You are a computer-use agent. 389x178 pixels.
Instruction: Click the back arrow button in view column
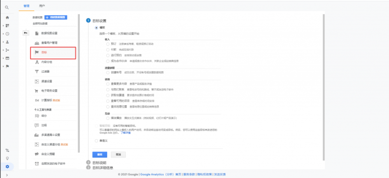click(x=25, y=33)
